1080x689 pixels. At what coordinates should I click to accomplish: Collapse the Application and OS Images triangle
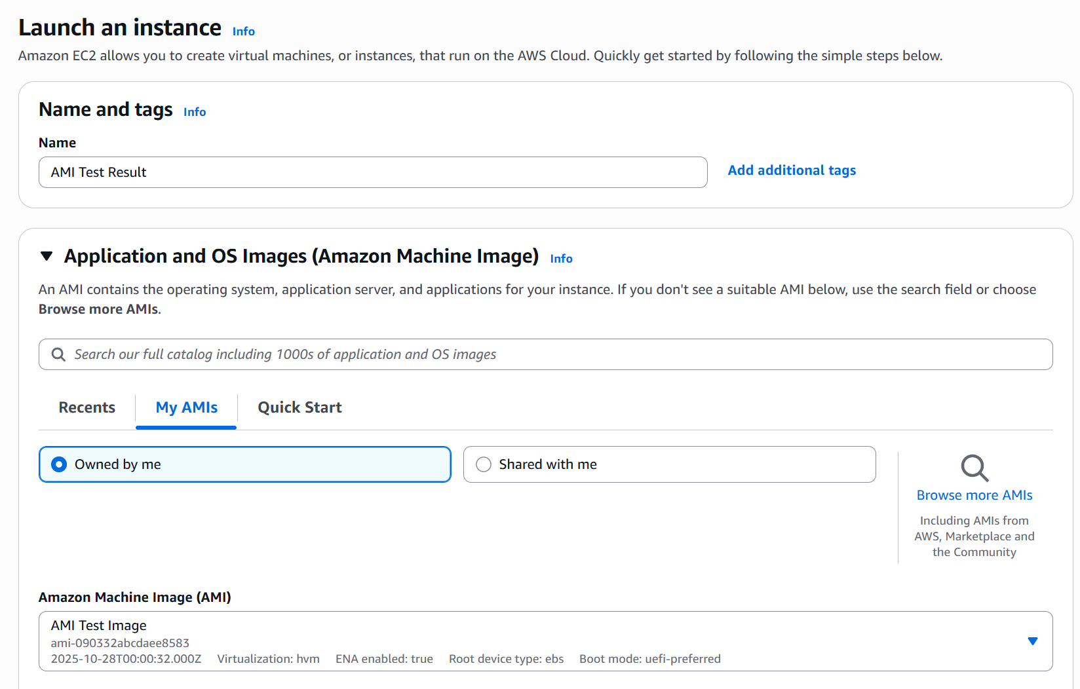[47, 256]
